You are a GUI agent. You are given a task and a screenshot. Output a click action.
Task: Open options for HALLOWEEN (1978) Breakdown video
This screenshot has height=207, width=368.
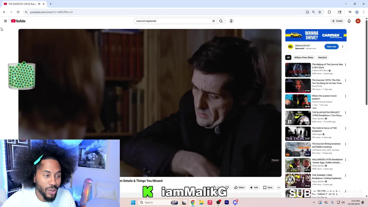(345, 160)
